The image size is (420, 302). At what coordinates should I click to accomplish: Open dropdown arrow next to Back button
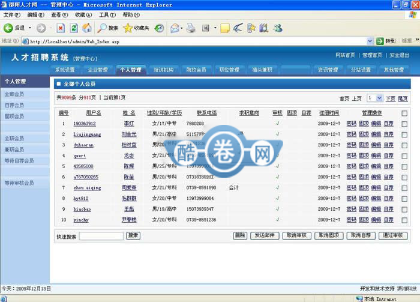30,28
